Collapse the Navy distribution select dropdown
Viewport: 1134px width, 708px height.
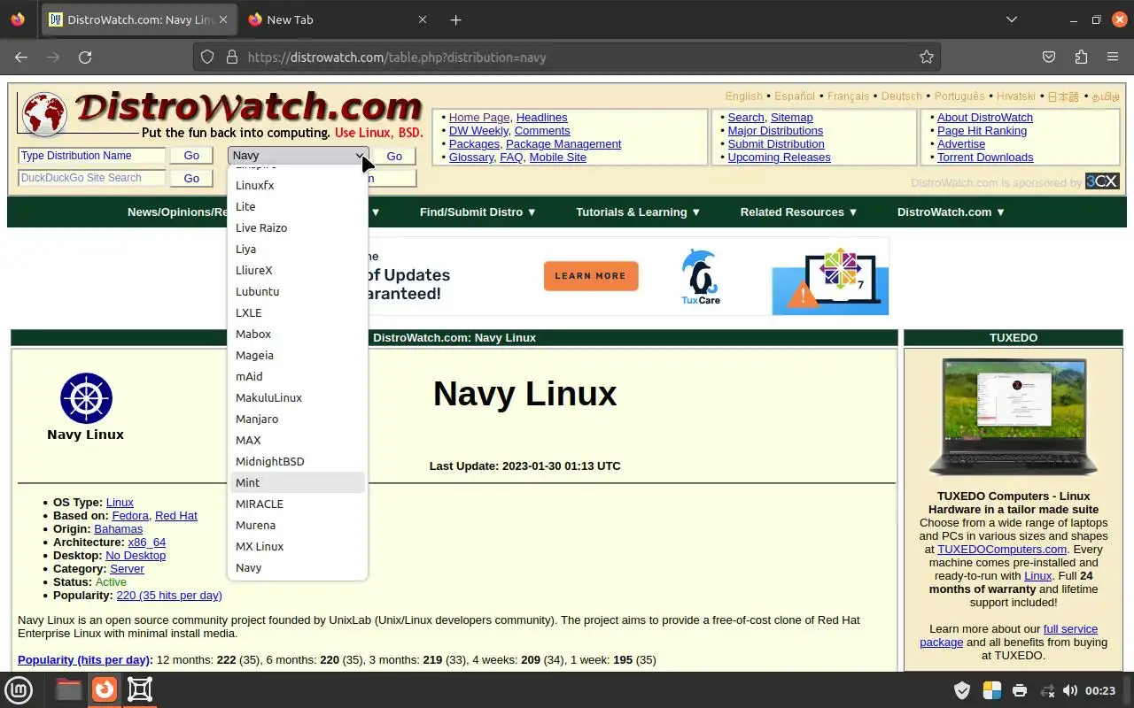(299, 156)
